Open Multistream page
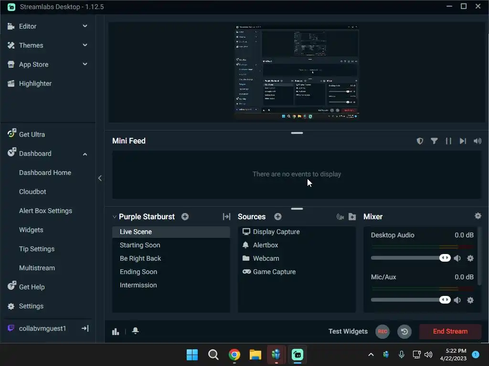This screenshot has width=489, height=366. (x=37, y=268)
